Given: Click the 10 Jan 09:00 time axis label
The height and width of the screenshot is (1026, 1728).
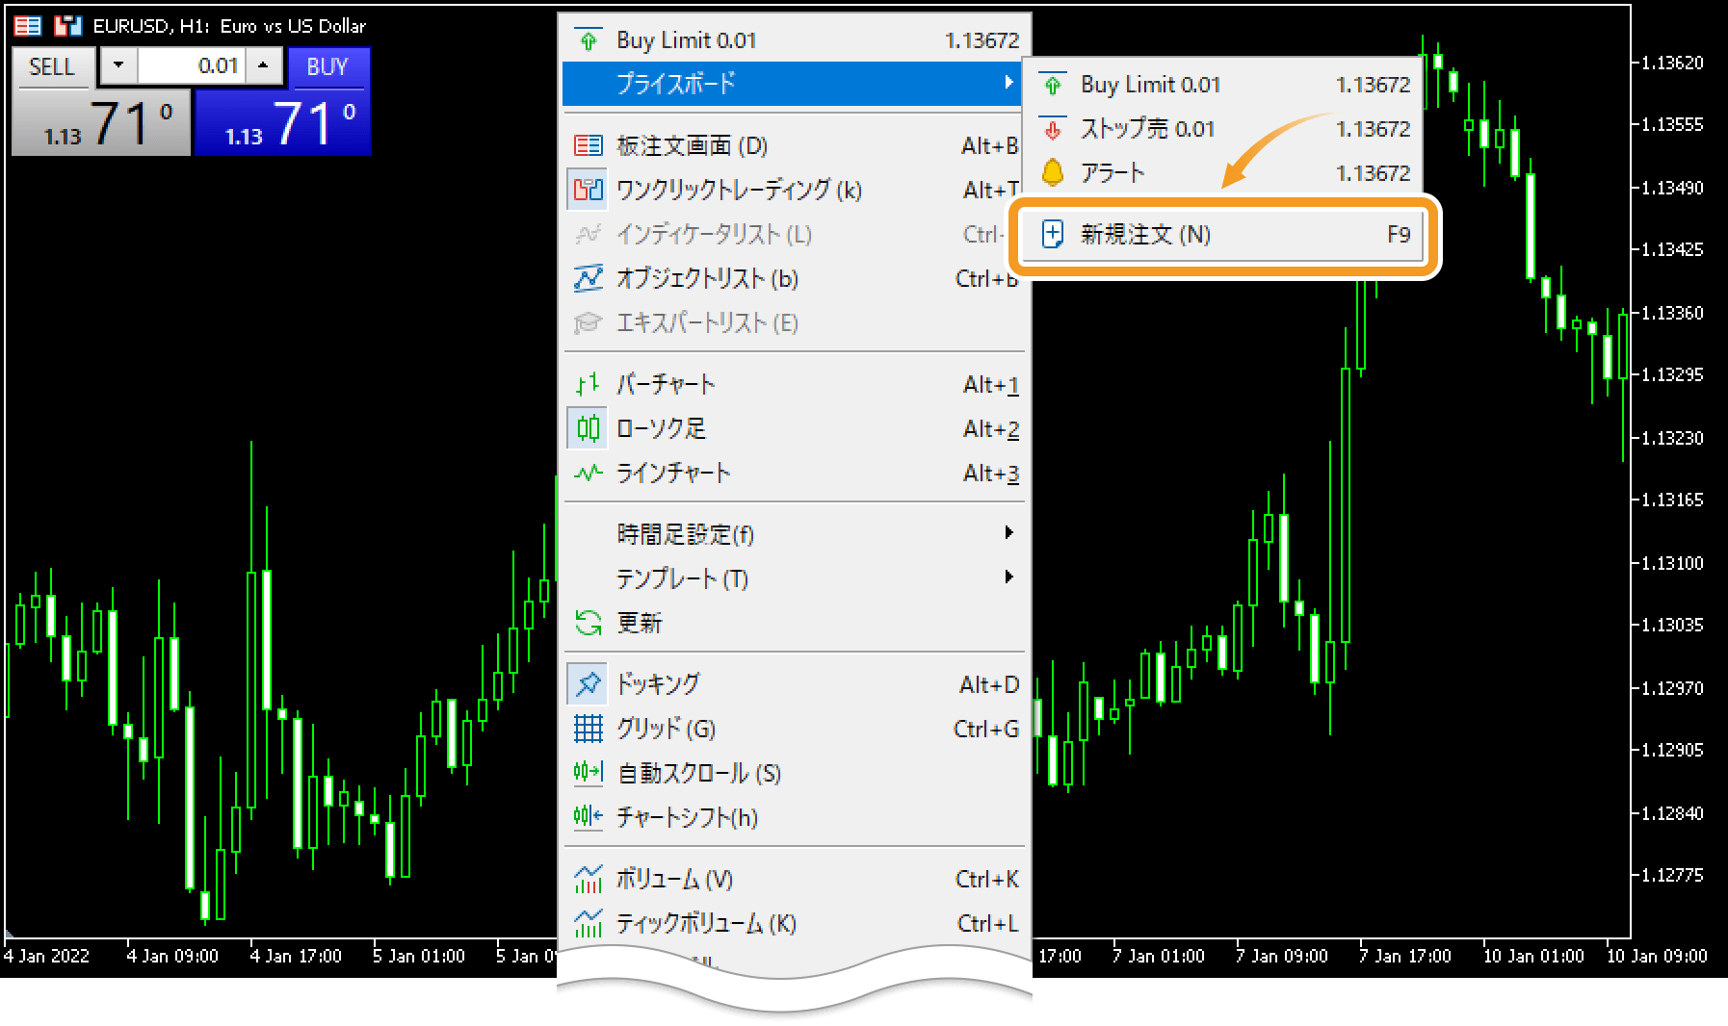Looking at the screenshot, I should coord(1657,956).
